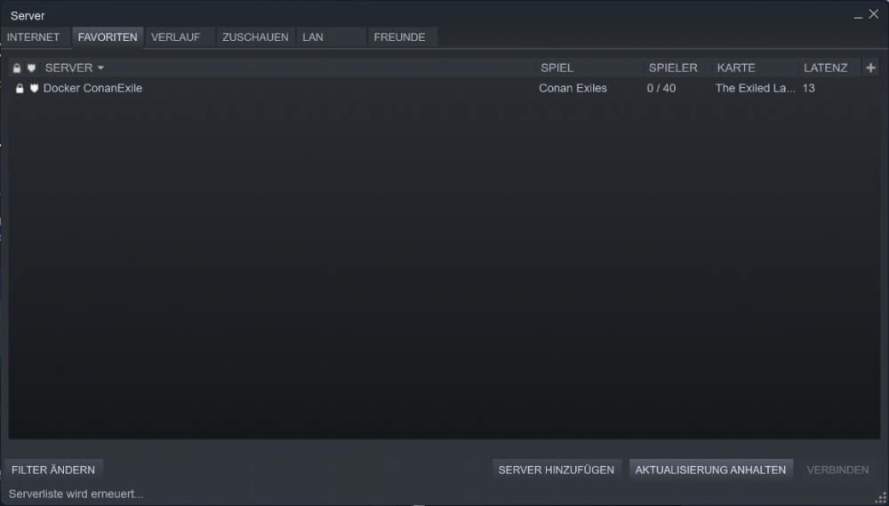Sort by the KARTE column header
The width and height of the screenshot is (889, 506).
point(755,68)
